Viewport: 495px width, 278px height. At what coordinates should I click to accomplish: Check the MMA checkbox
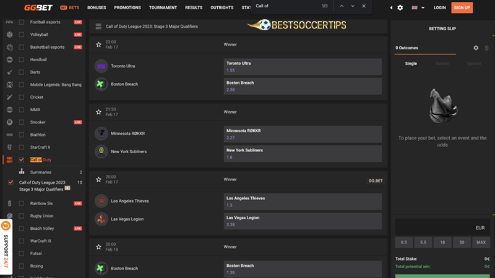[x=22, y=110]
